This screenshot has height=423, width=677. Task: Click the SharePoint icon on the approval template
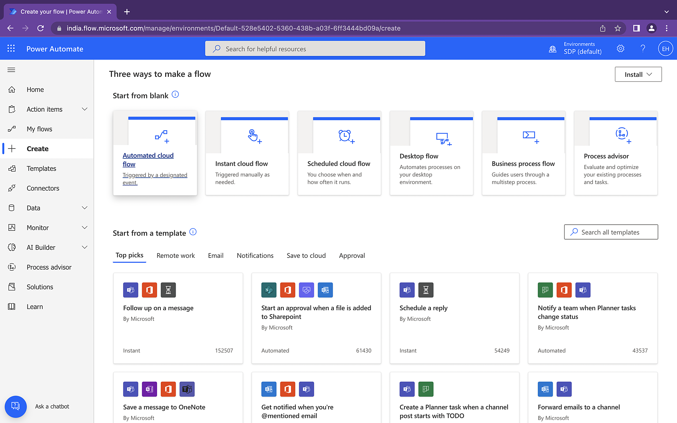(269, 290)
